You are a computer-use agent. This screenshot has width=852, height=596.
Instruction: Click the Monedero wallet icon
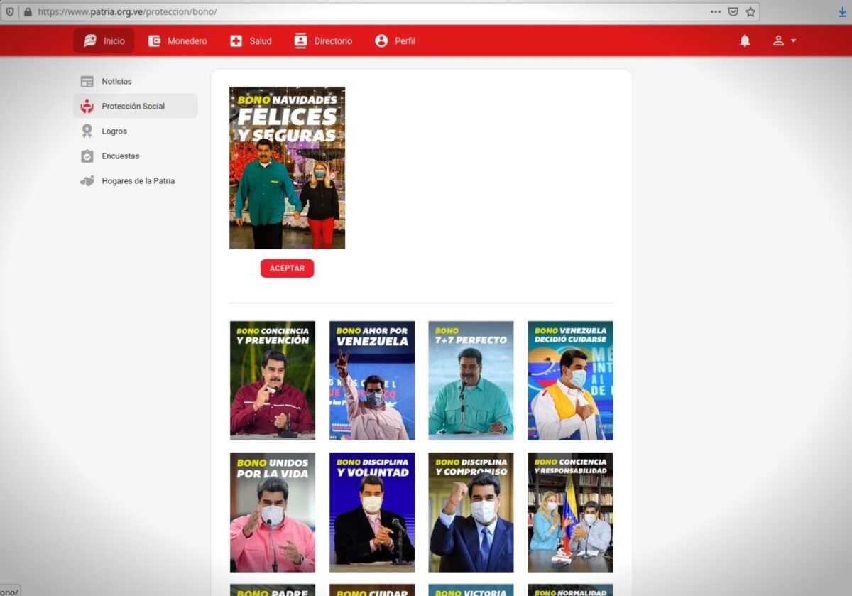click(x=154, y=41)
